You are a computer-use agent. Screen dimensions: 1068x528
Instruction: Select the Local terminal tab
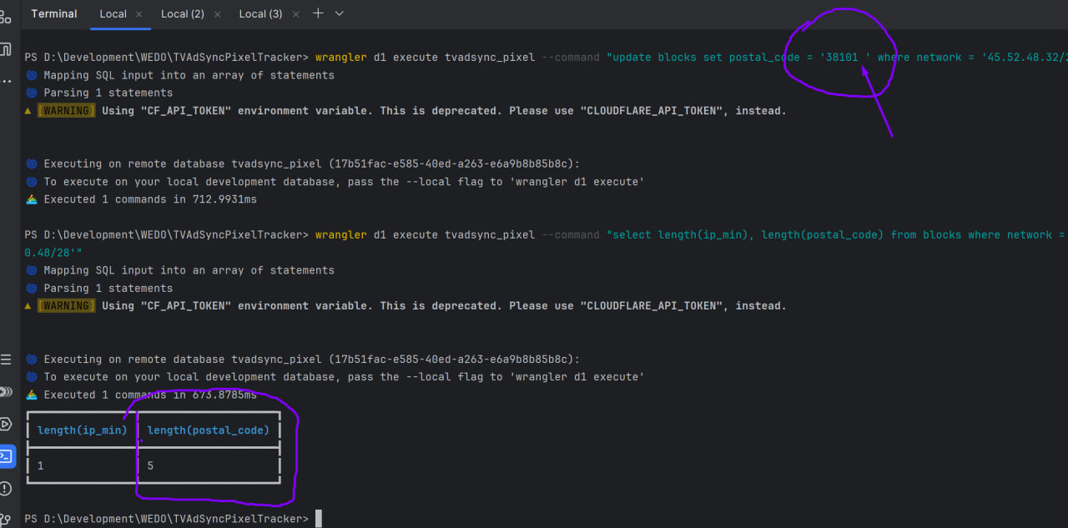click(x=113, y=14)
